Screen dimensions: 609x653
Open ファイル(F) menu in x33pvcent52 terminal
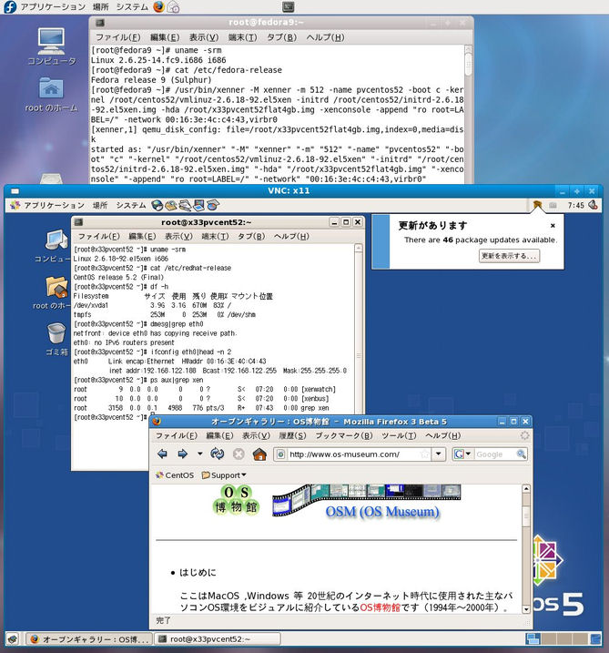click(99, 236)
